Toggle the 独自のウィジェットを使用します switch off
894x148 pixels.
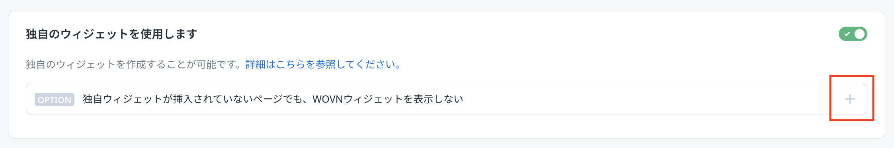[x=853, y=34]
